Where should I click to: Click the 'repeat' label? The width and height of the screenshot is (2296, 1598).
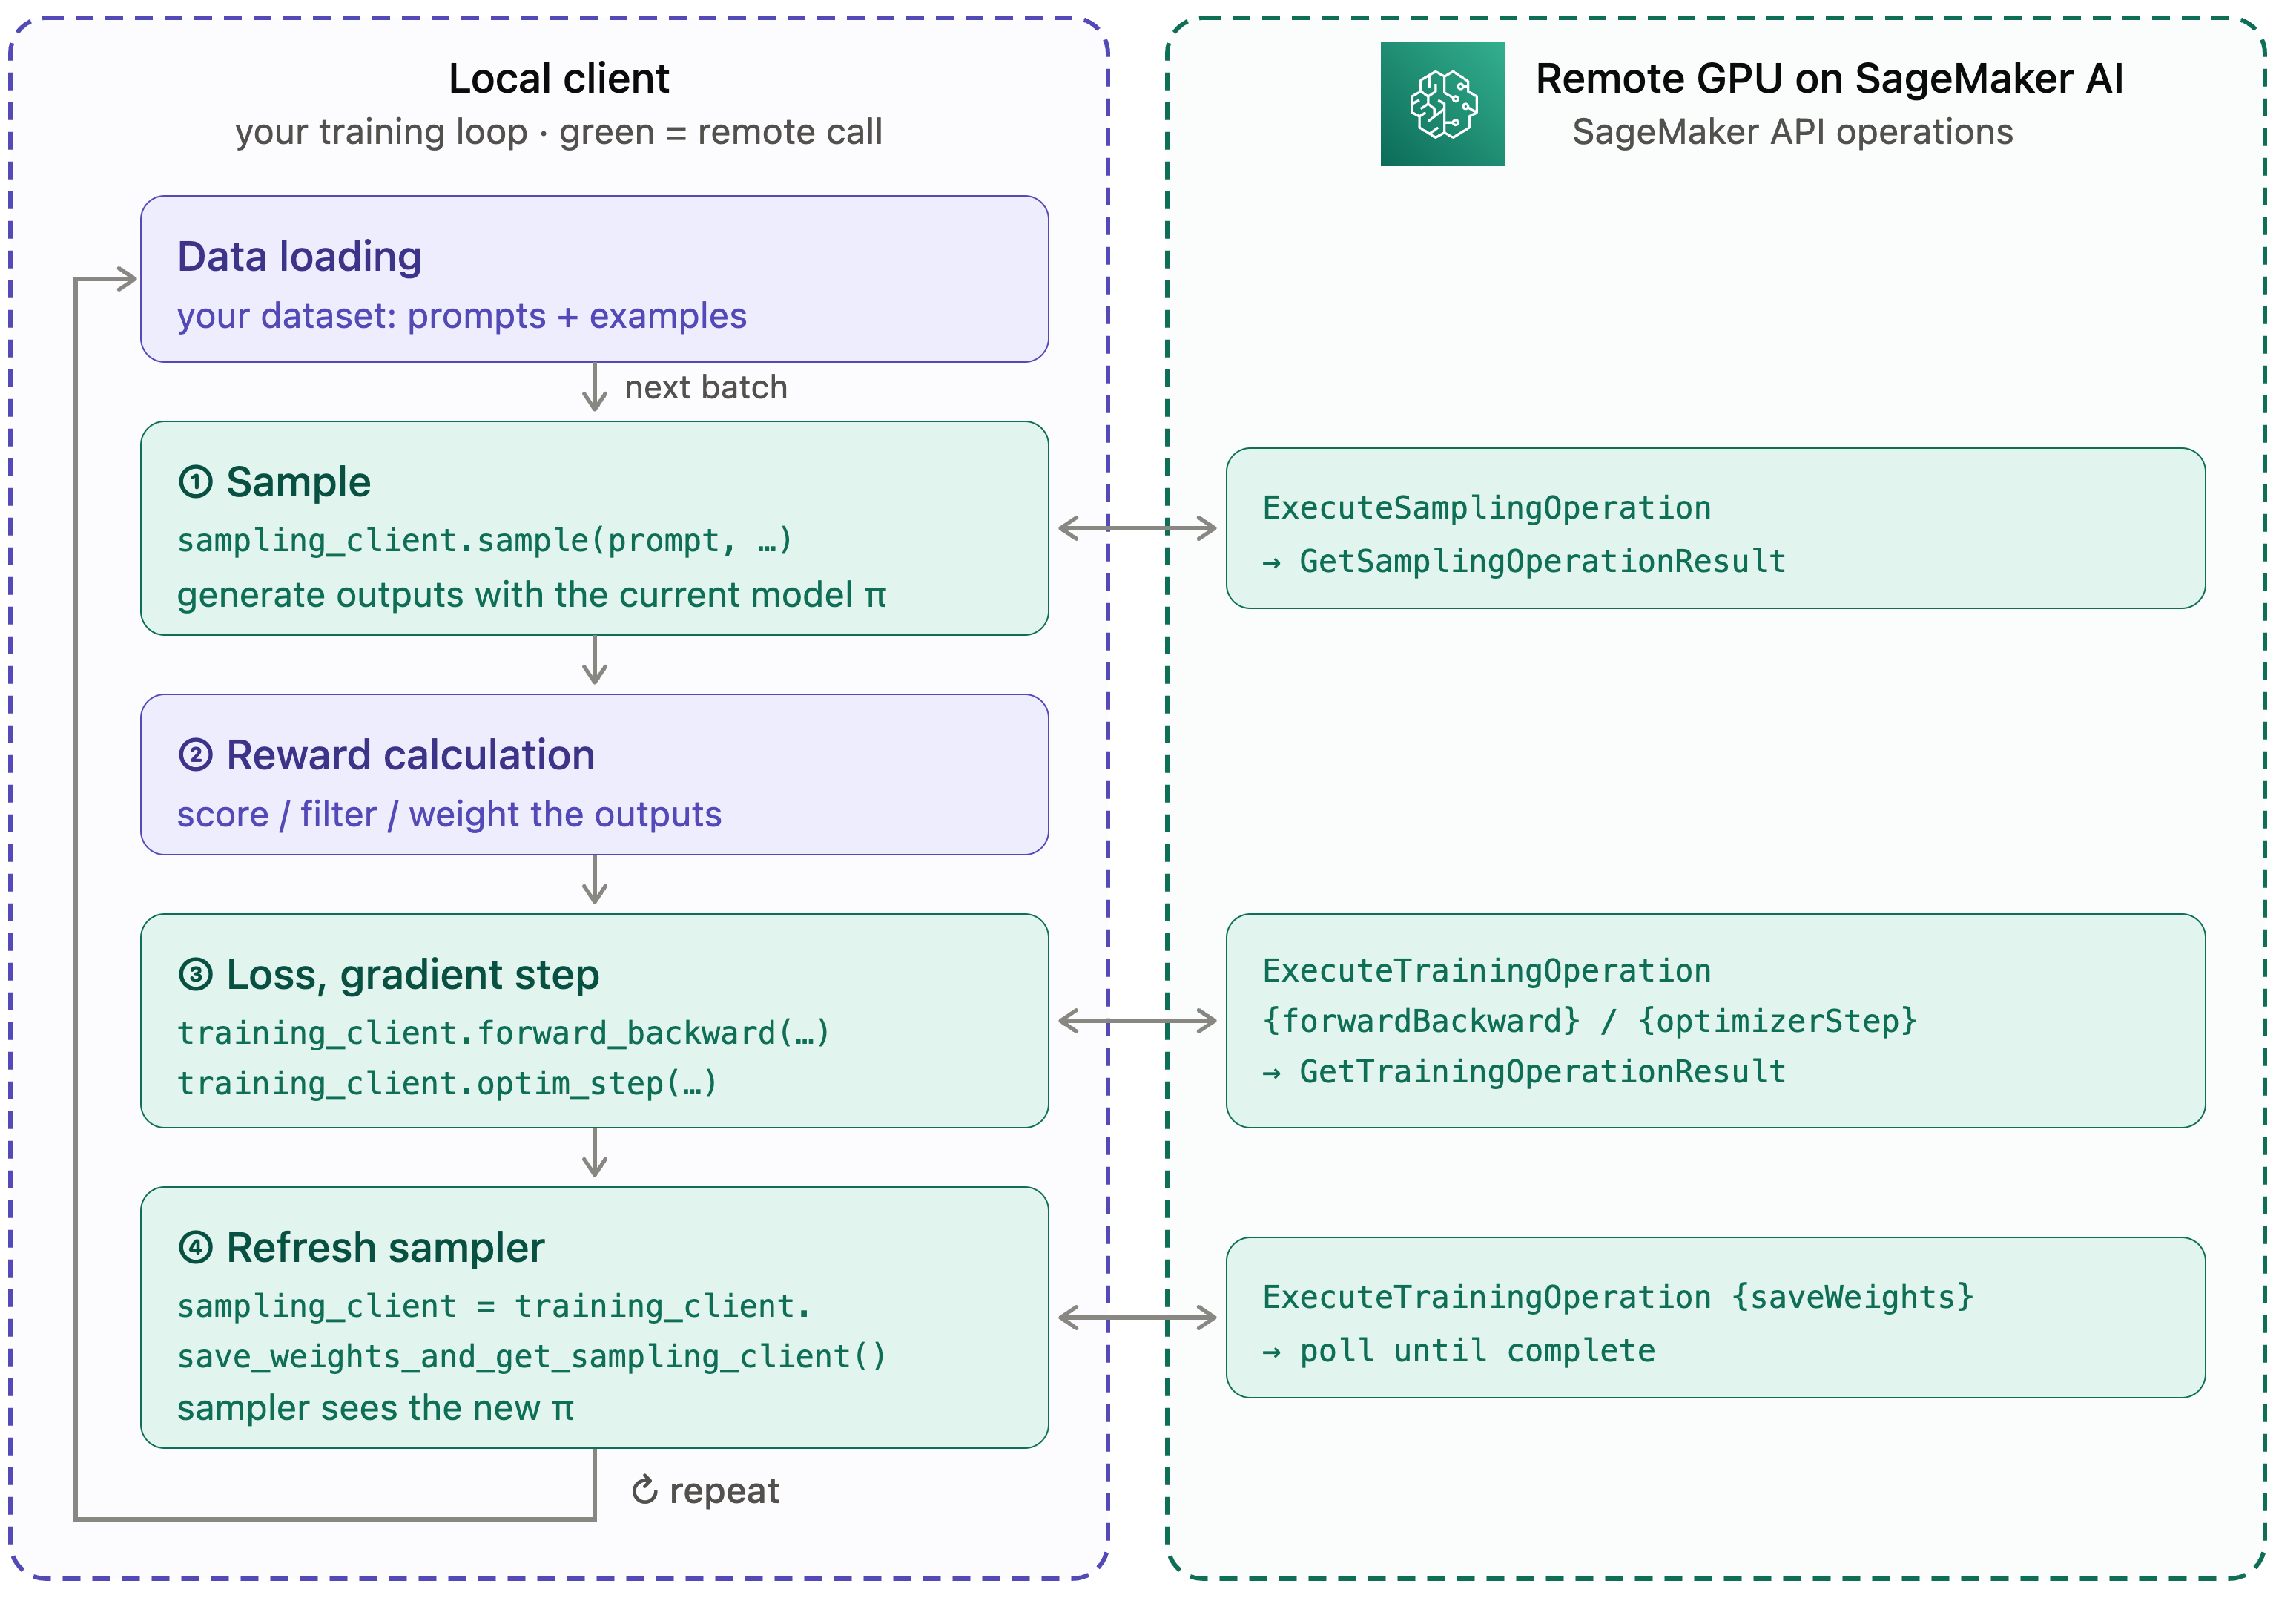tap(724, 1491)
